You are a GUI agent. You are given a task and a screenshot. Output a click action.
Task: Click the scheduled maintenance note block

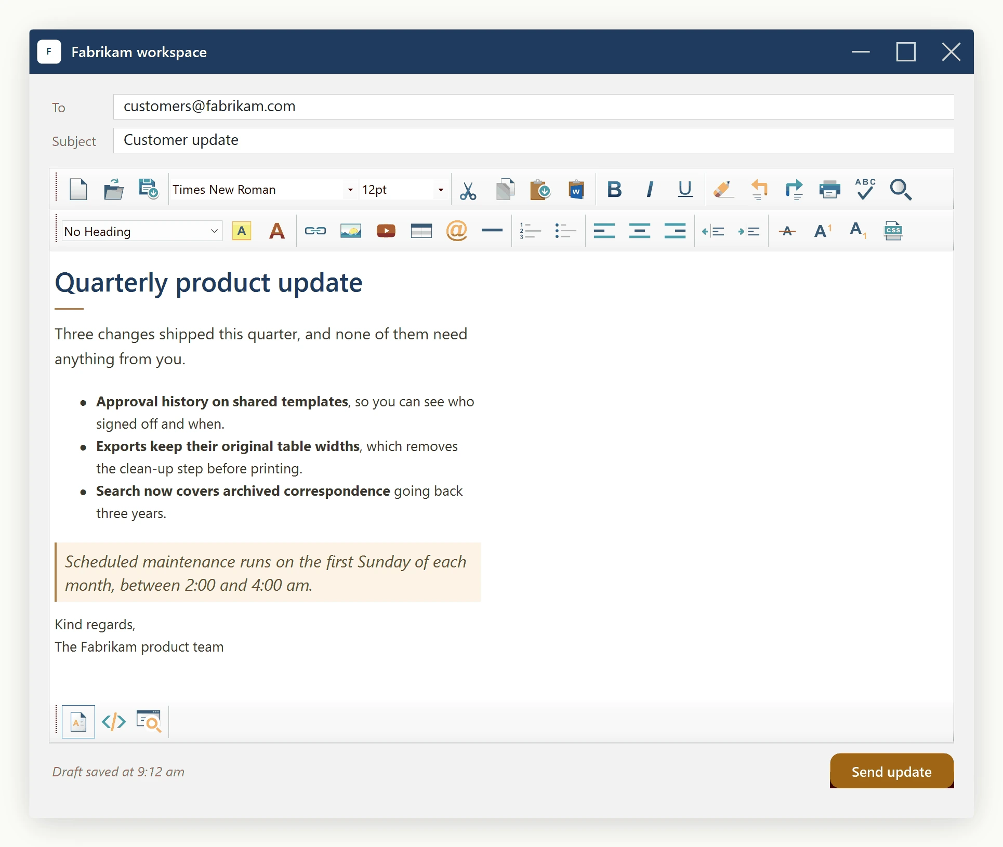[x=268, y=573]
